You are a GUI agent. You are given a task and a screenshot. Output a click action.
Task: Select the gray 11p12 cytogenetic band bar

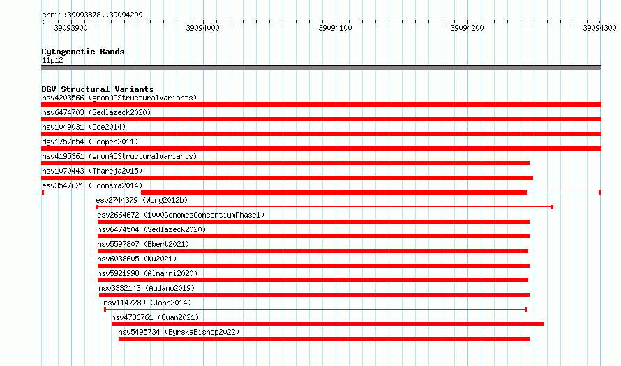click(x=321, y=68)
